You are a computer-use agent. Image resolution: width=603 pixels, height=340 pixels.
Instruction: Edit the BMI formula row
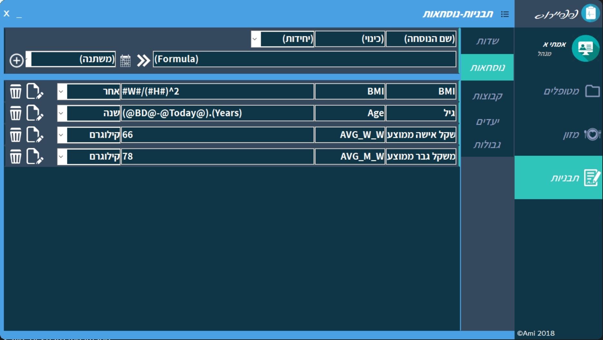[x=34, y=92]
